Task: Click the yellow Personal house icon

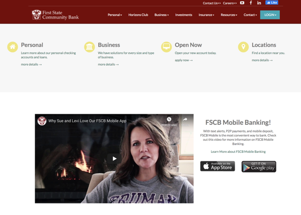Action: pos(13,47)
